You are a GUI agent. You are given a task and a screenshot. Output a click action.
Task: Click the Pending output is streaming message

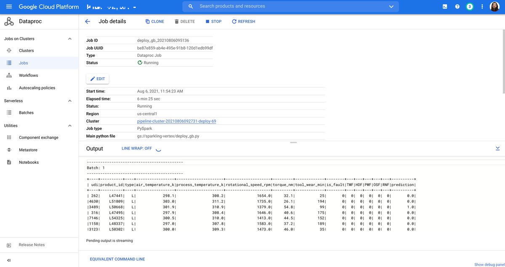109,241
